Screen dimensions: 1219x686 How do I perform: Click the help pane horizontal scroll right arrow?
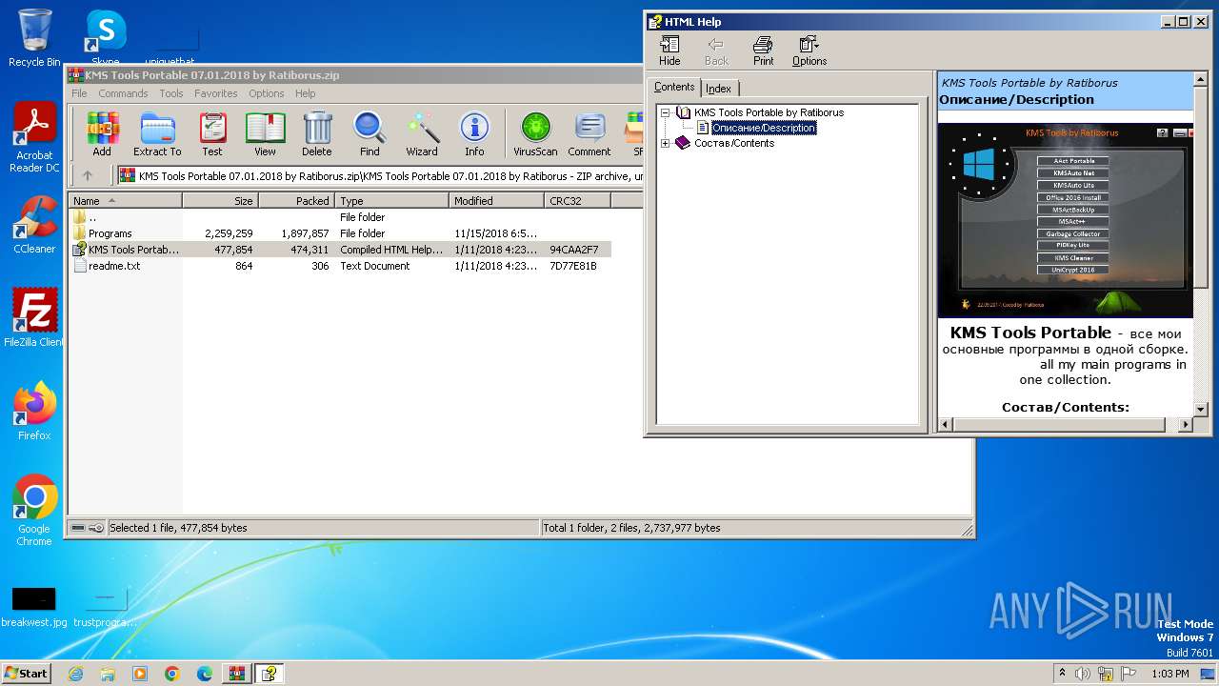coord(1185,424)
